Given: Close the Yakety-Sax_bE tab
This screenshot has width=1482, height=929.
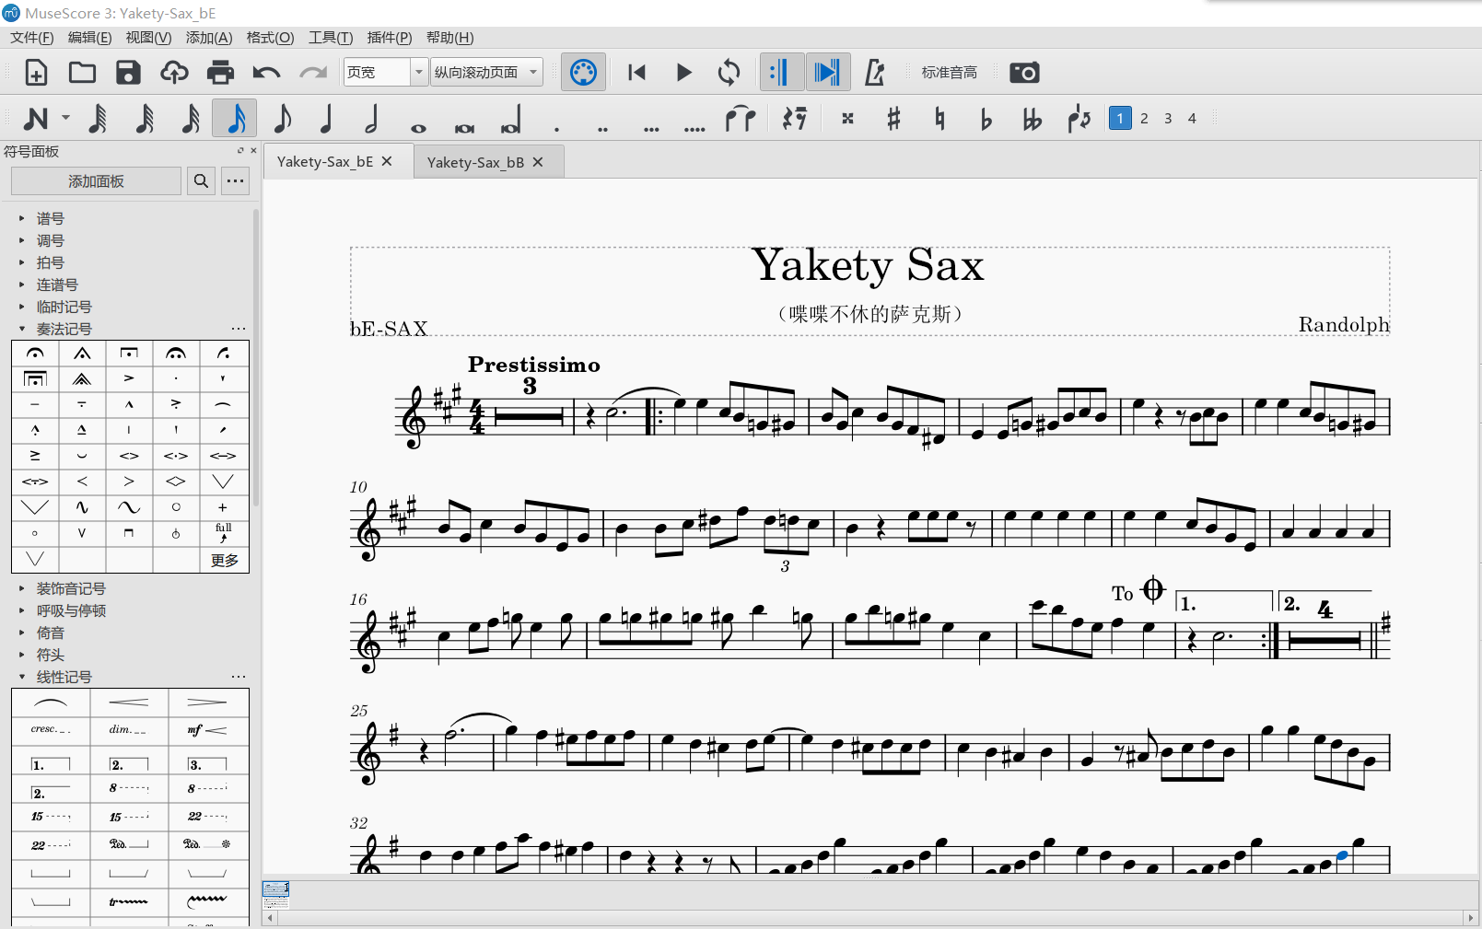Looking at the screenshot, I should click(x=387, y=161).
